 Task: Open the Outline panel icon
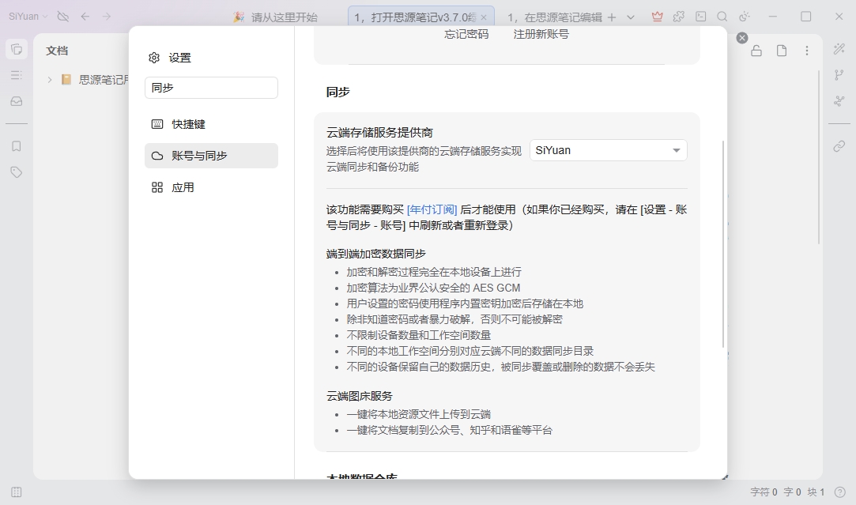[17, 75]
